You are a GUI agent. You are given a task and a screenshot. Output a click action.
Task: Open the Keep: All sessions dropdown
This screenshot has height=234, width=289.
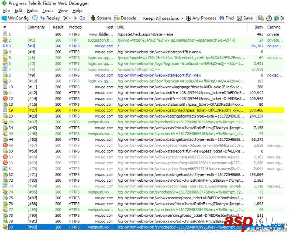pos(163,18)
